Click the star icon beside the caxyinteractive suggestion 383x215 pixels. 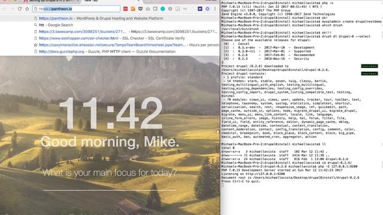point(36,45)
